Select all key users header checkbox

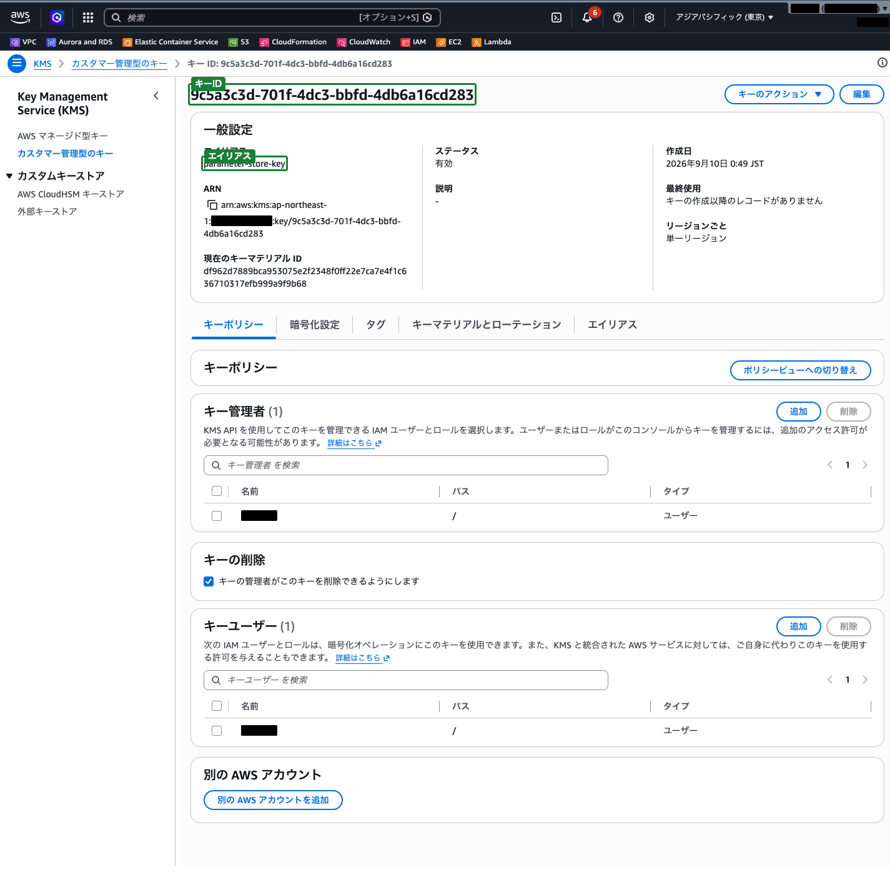coord(217,706)
